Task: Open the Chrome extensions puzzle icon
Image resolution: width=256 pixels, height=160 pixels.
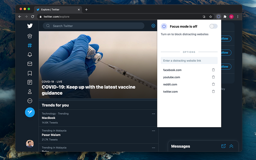Action: tap(225, 17)
